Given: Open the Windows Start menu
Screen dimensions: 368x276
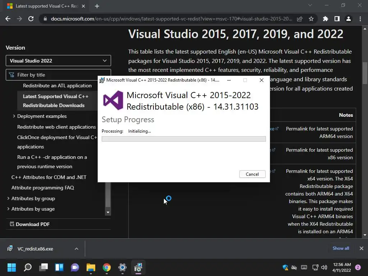Looking at the screenshot, I should click(11, 267).
